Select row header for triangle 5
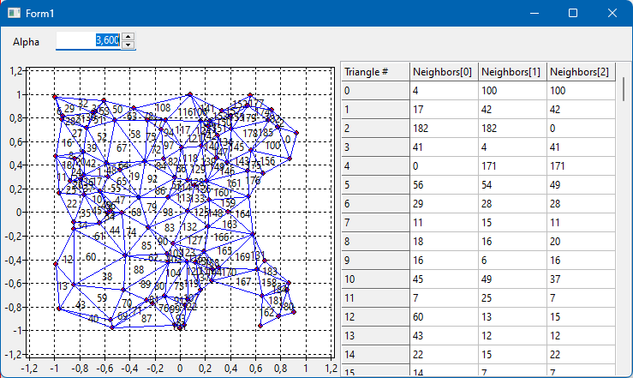This screenshot has height=378, width=633. 375,185
